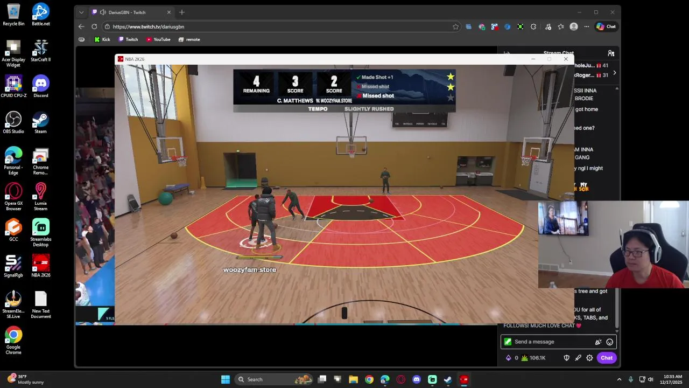
Task: Close the DariusGBN - Twitch tab
Action: (x=168, y=12)
